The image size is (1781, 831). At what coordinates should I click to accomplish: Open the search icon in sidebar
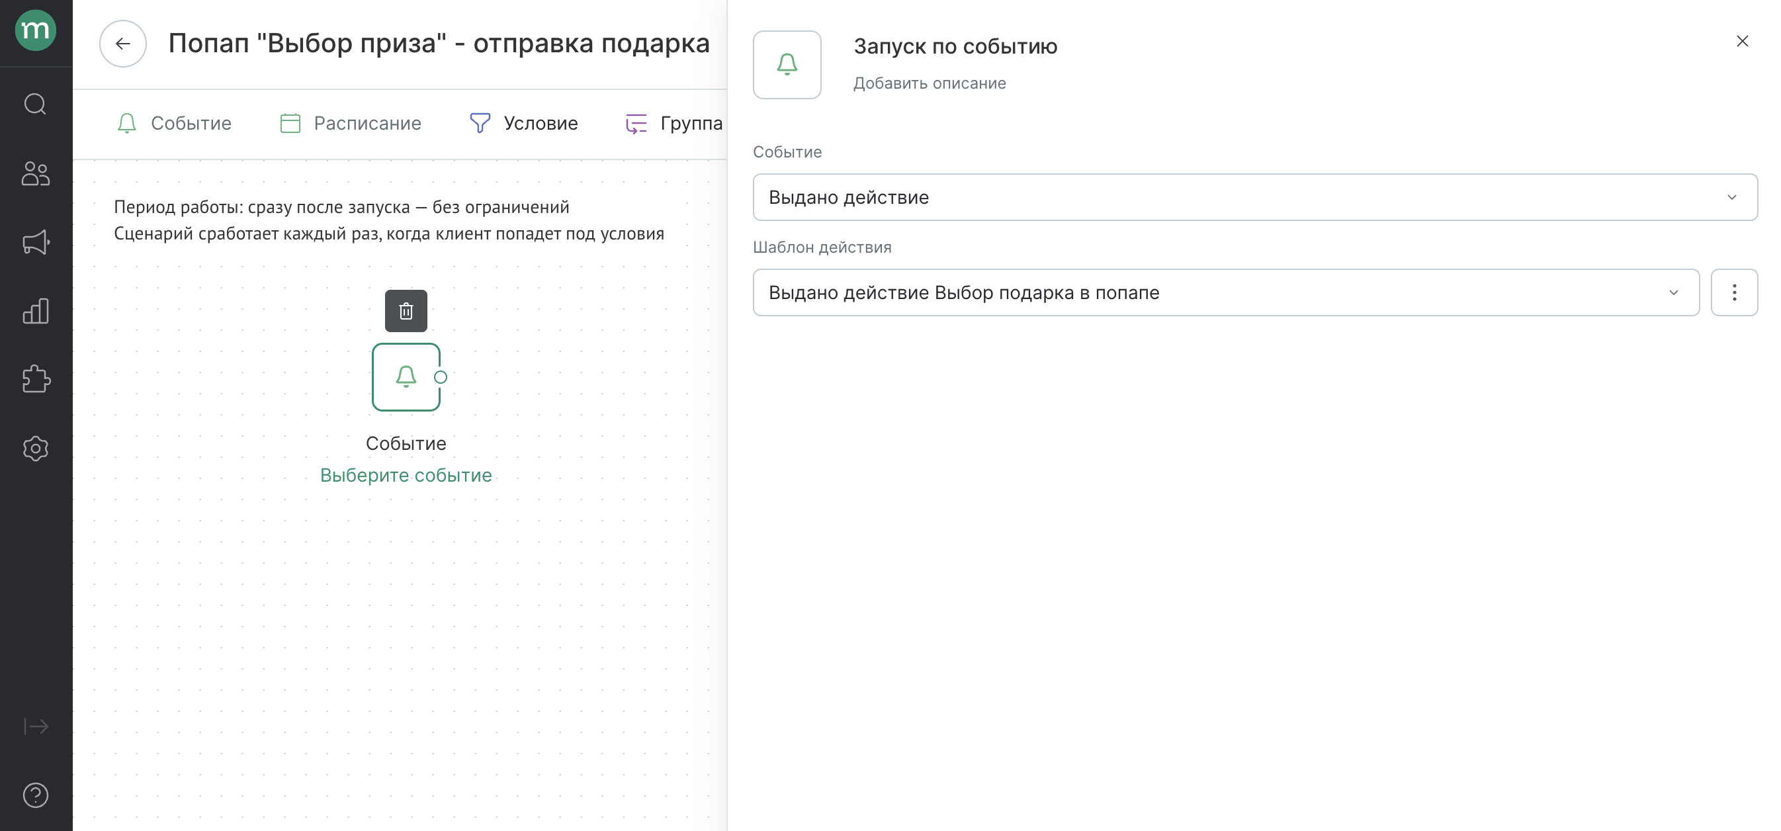[35, 105]
